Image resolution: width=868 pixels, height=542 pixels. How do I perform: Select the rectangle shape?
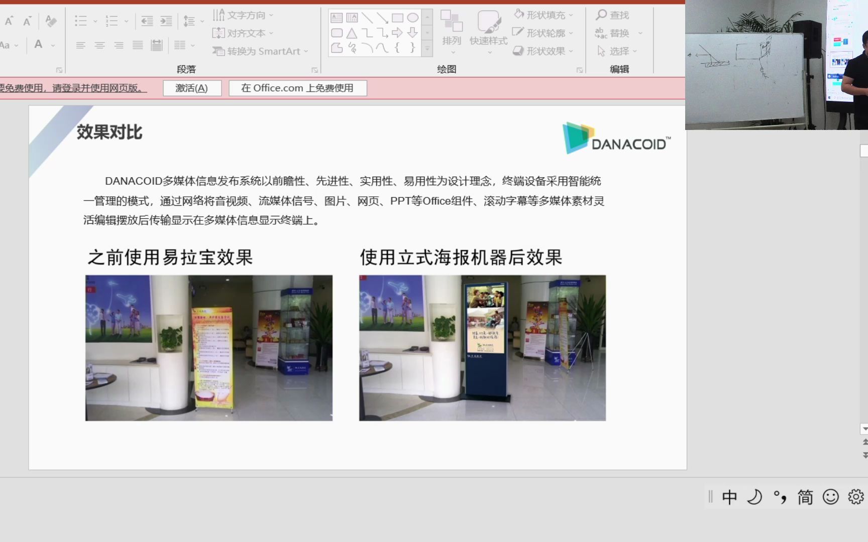click(397, 18)
